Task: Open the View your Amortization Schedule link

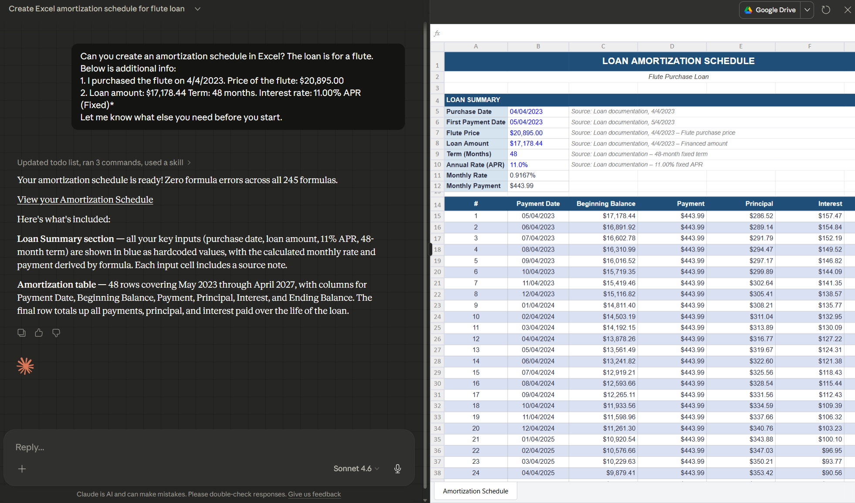Action: click(85, 200)
